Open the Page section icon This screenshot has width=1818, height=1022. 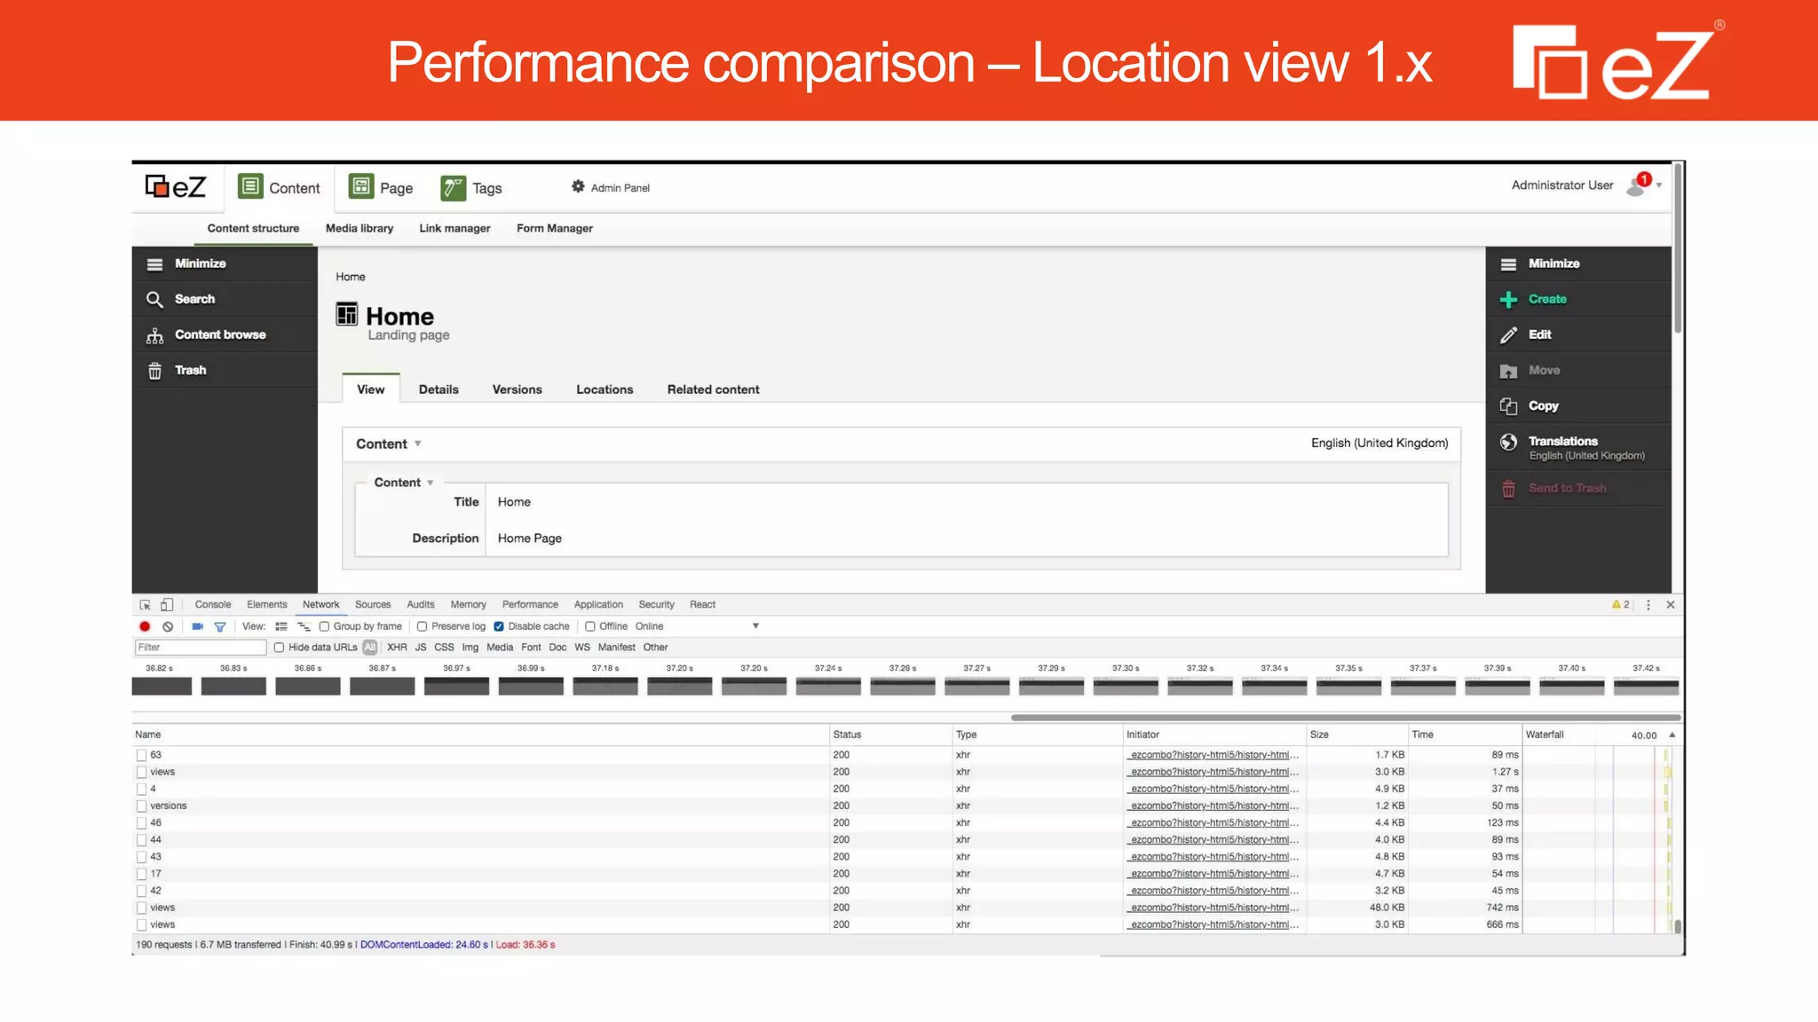click(x=361, y=186)
